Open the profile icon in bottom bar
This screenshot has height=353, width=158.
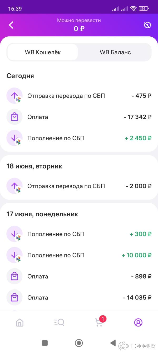point(138,322)
